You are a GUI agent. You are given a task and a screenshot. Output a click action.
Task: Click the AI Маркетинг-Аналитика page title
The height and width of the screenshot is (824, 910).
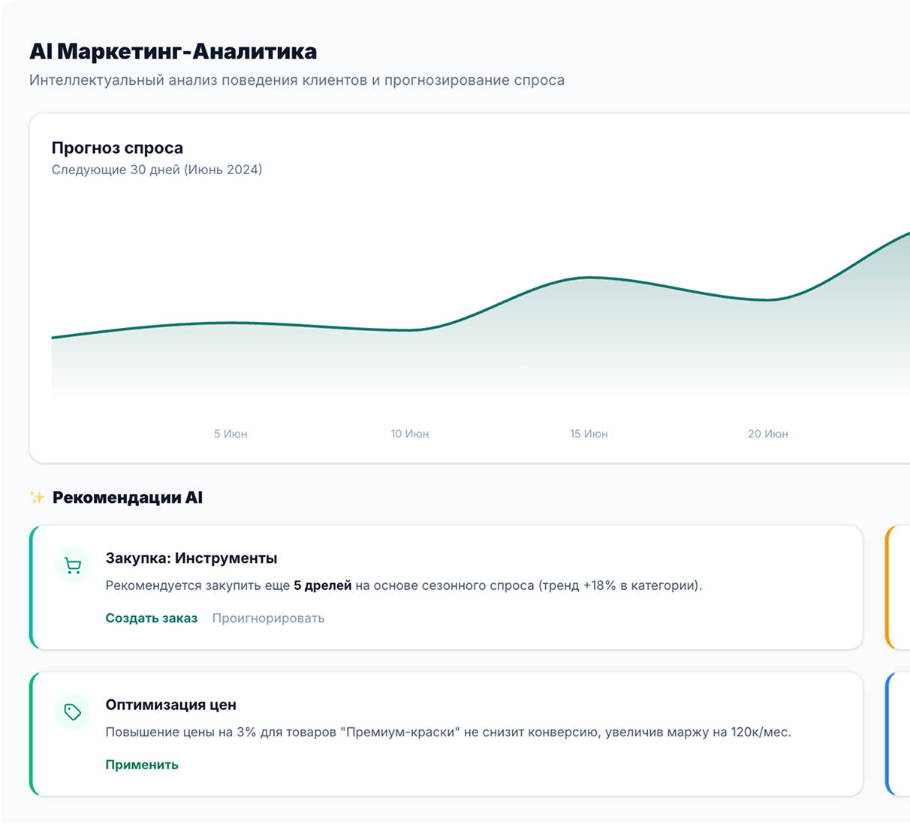173,52
